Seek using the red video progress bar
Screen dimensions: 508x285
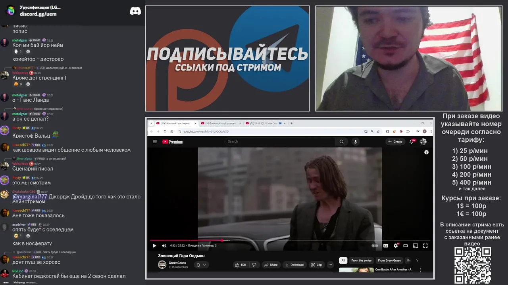point(290,240)
